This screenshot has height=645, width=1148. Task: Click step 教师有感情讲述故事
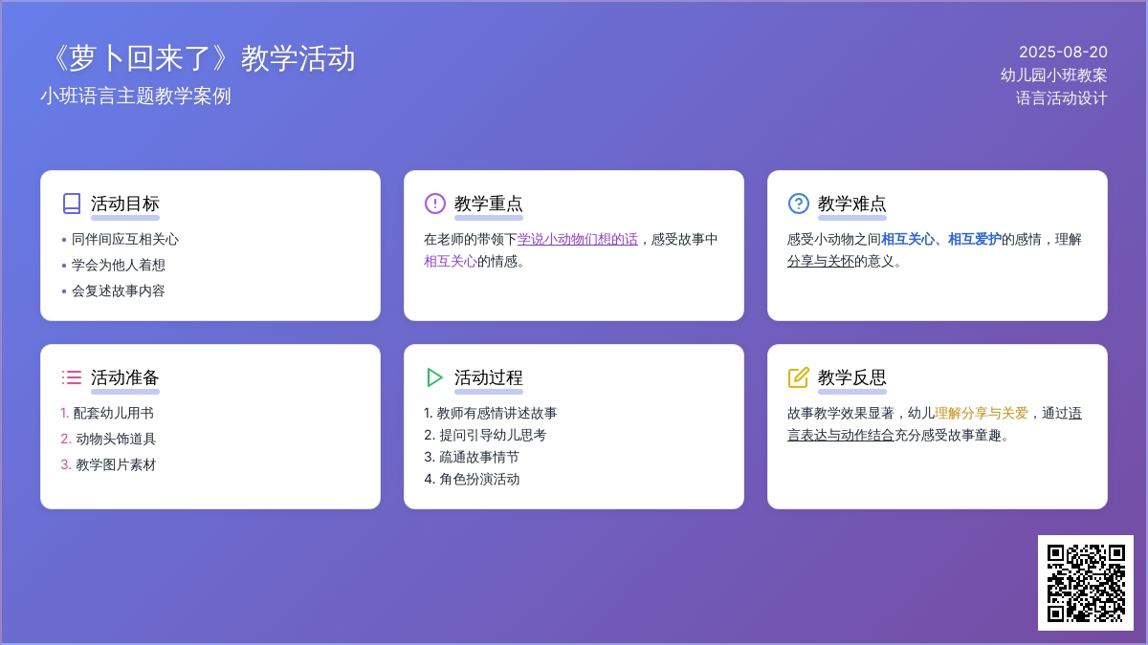click(497, 413)
